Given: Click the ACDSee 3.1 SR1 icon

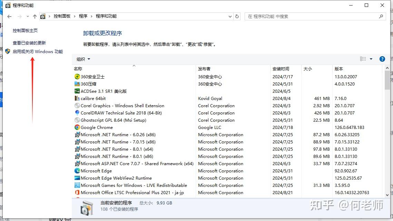Looking at the screenshot, I should pyautogui.click(x=77, y=91).
